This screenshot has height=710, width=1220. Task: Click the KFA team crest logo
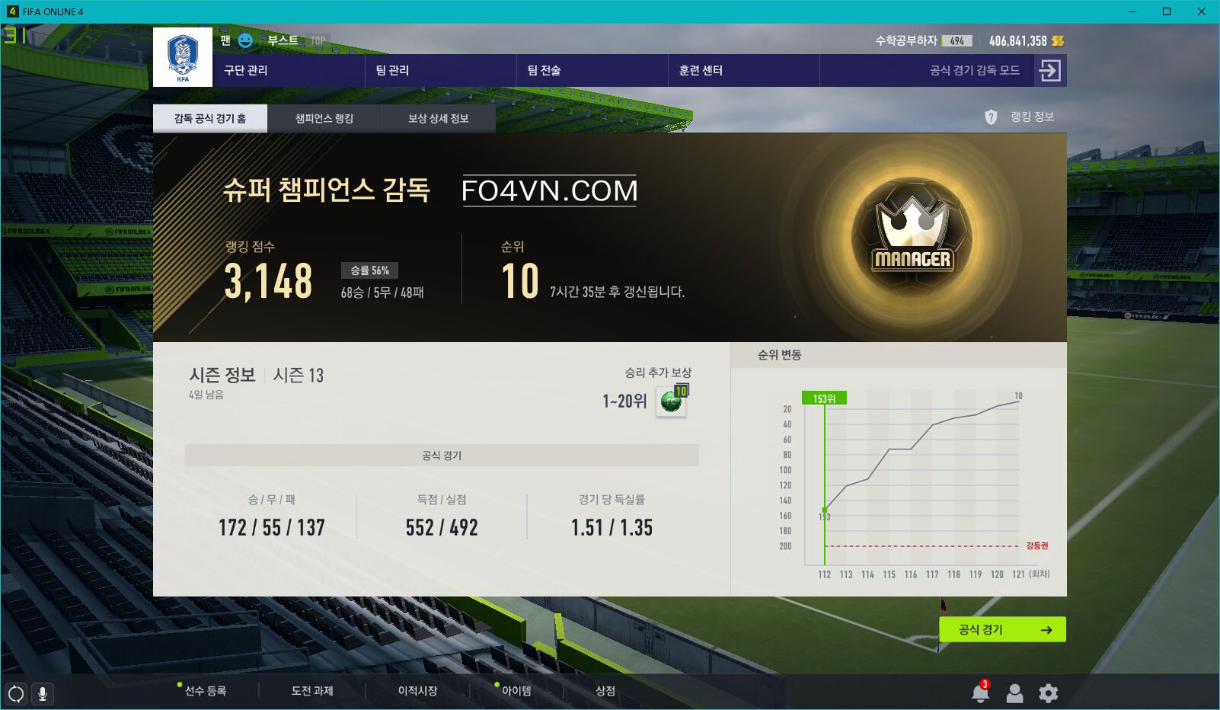tap(183, 57)
